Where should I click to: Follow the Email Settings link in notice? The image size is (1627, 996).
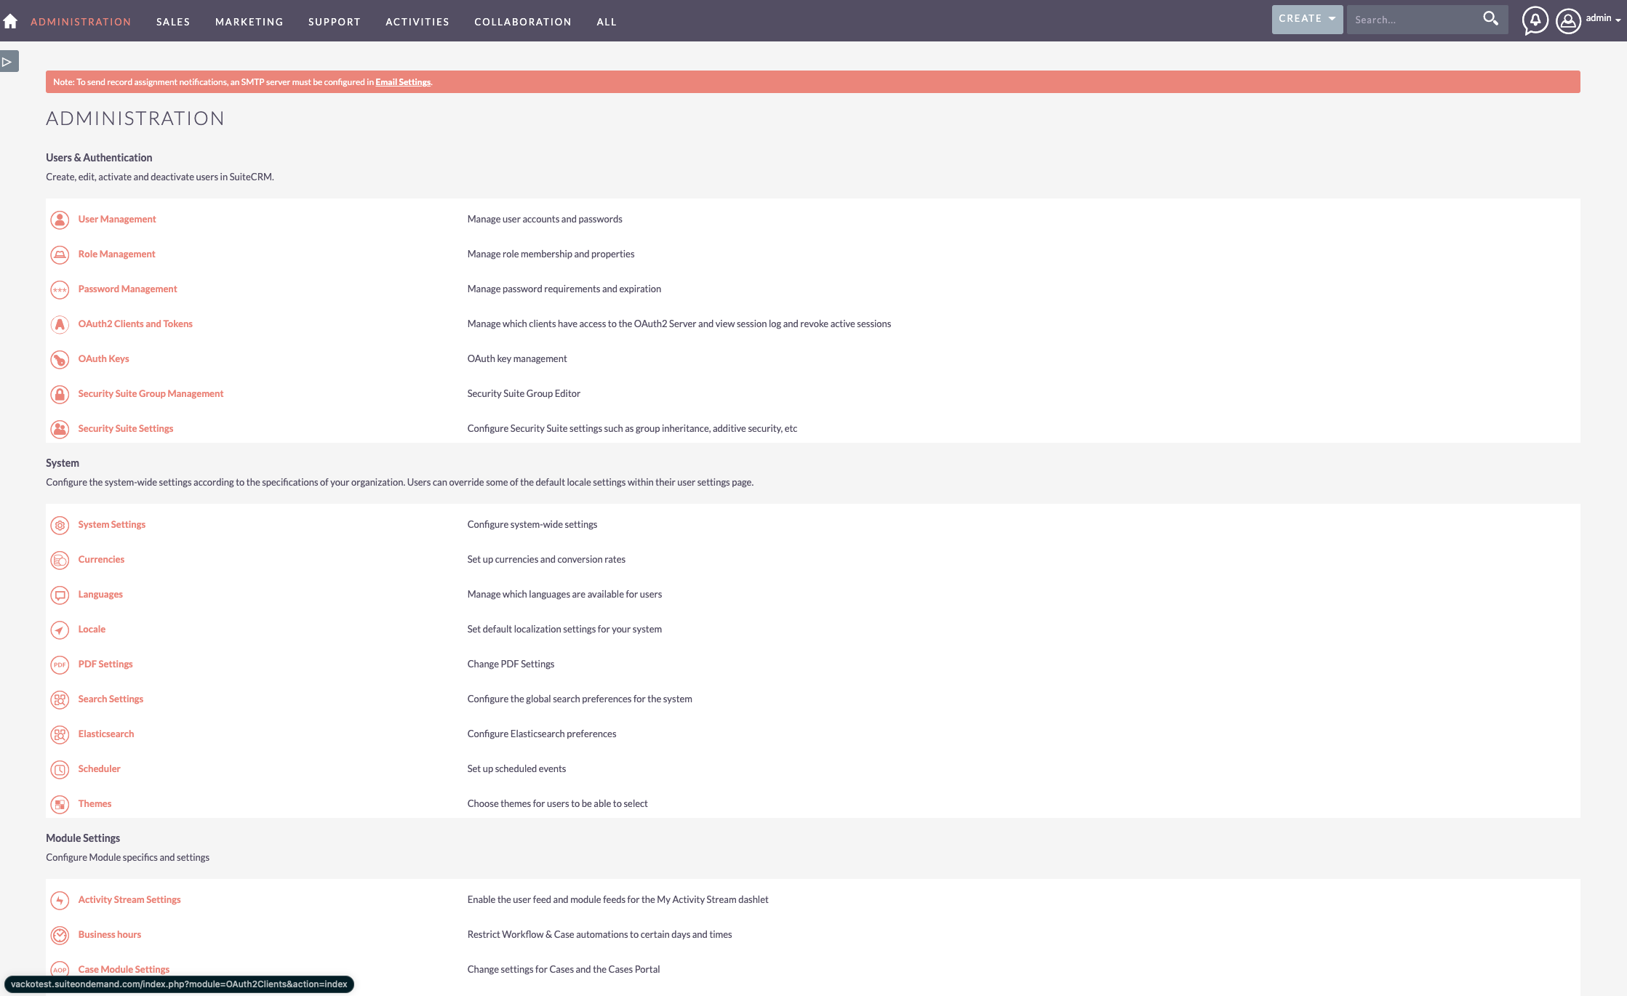point(403,82)
